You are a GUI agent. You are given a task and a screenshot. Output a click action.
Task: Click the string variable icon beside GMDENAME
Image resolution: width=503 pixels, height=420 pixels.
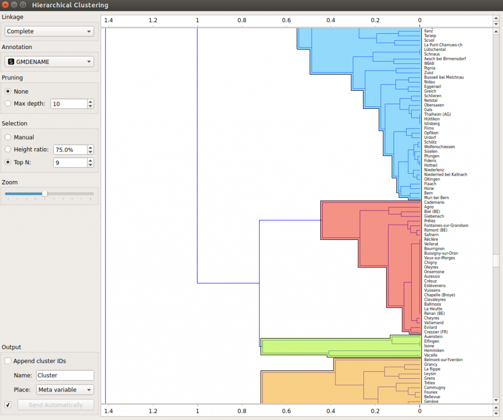12,61
